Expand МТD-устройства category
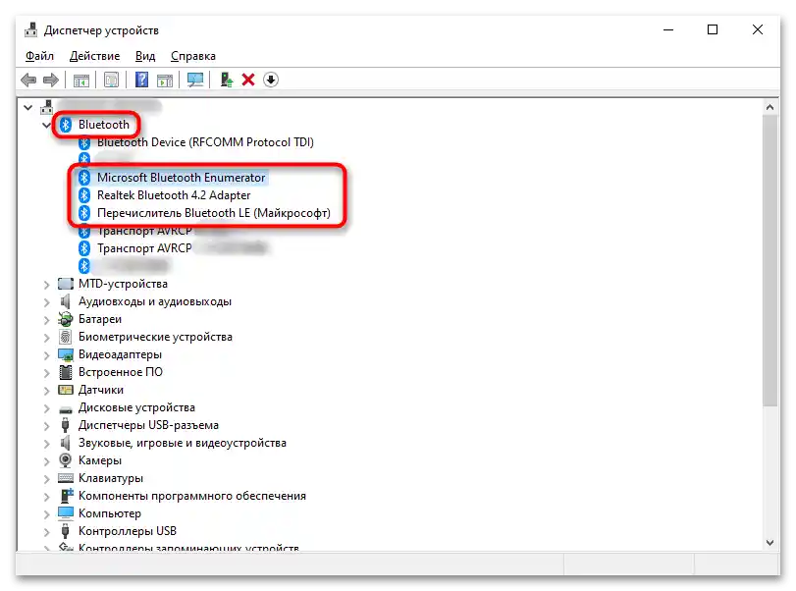 [x=47, y=285]
